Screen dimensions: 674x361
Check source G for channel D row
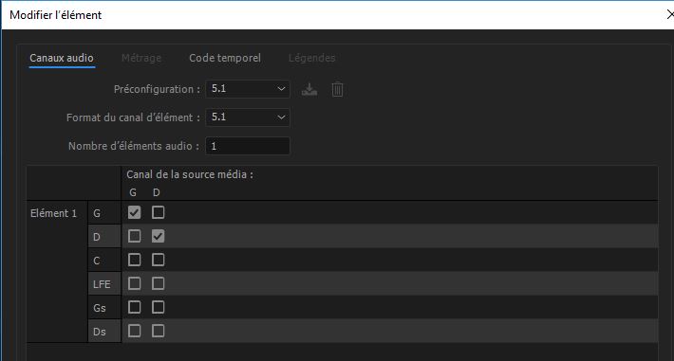(134, 236)
